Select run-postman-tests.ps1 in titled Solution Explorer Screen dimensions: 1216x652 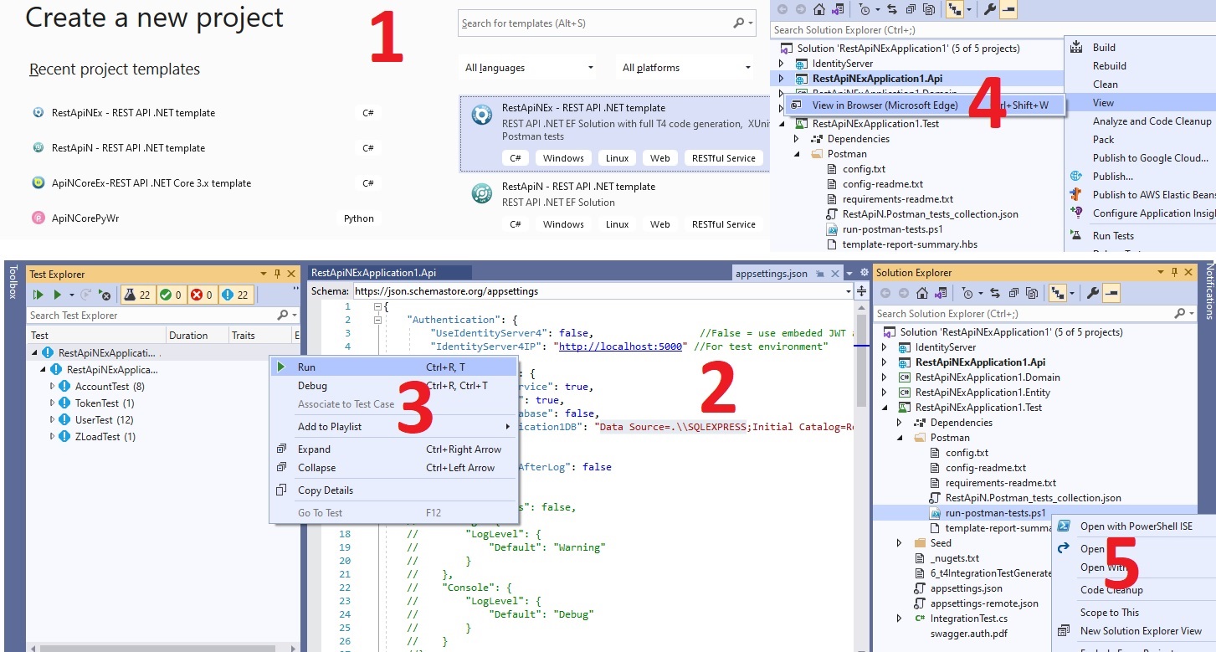[x=995, y=513]
